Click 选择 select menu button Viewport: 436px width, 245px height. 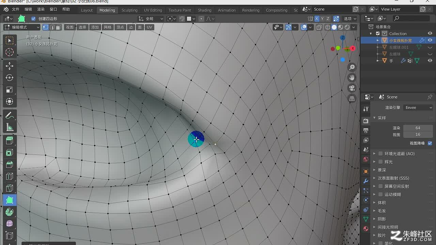click(82, 27)
